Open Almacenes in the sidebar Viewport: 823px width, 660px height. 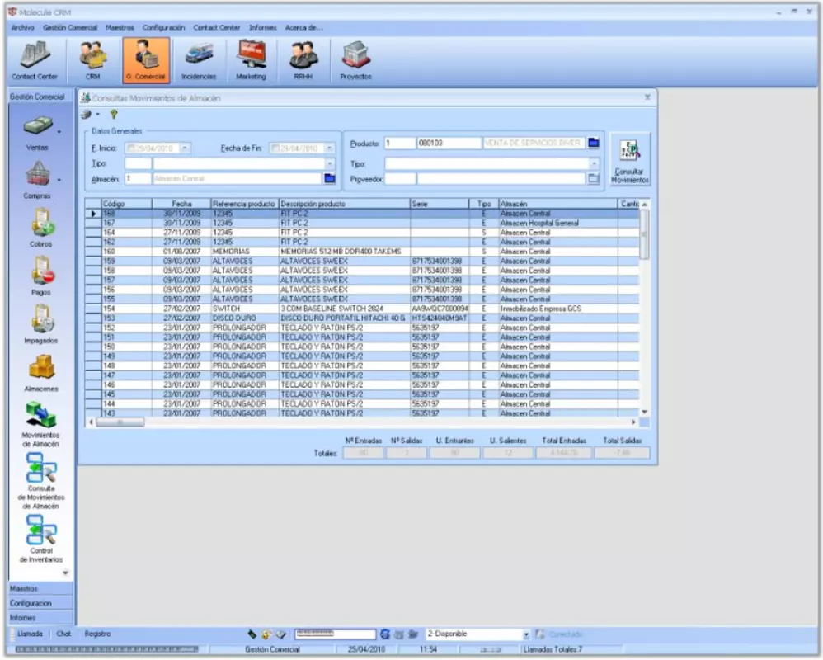point(41,373)
